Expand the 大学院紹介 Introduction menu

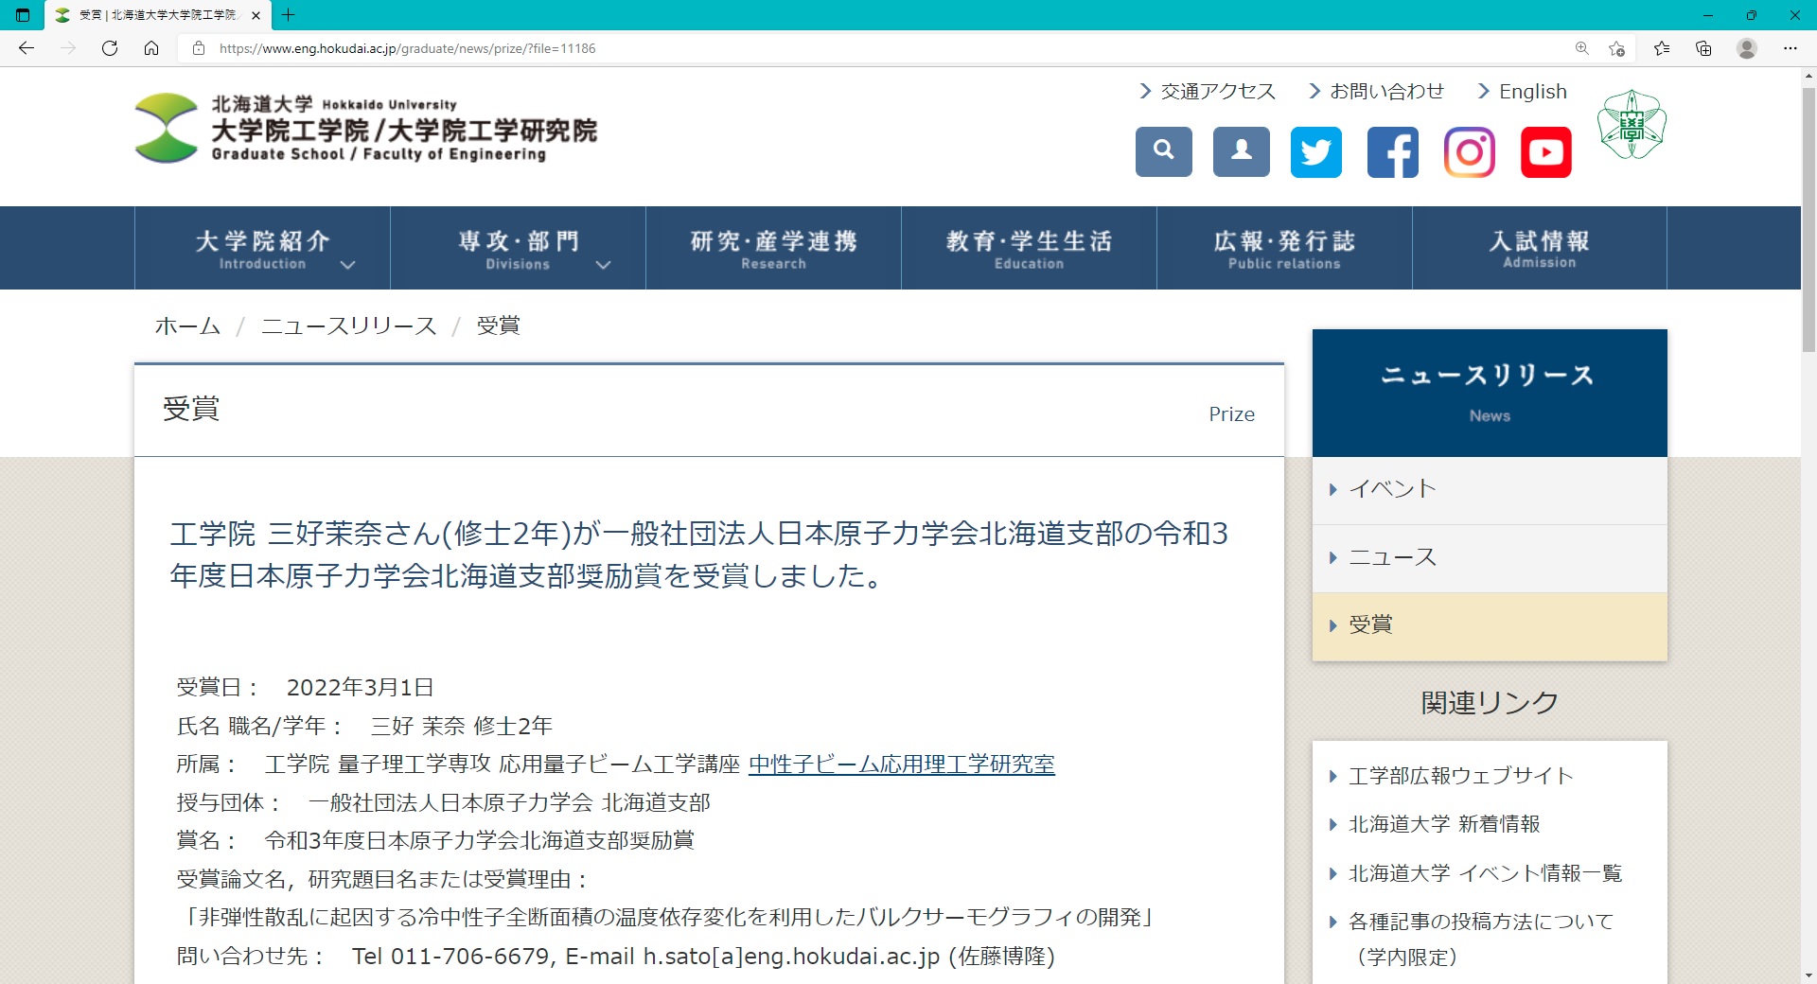(x=262, y=248)
